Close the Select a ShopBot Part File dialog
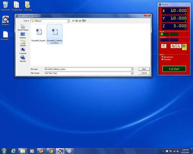This screenshot has height=154, width=193. pos(147,15)
